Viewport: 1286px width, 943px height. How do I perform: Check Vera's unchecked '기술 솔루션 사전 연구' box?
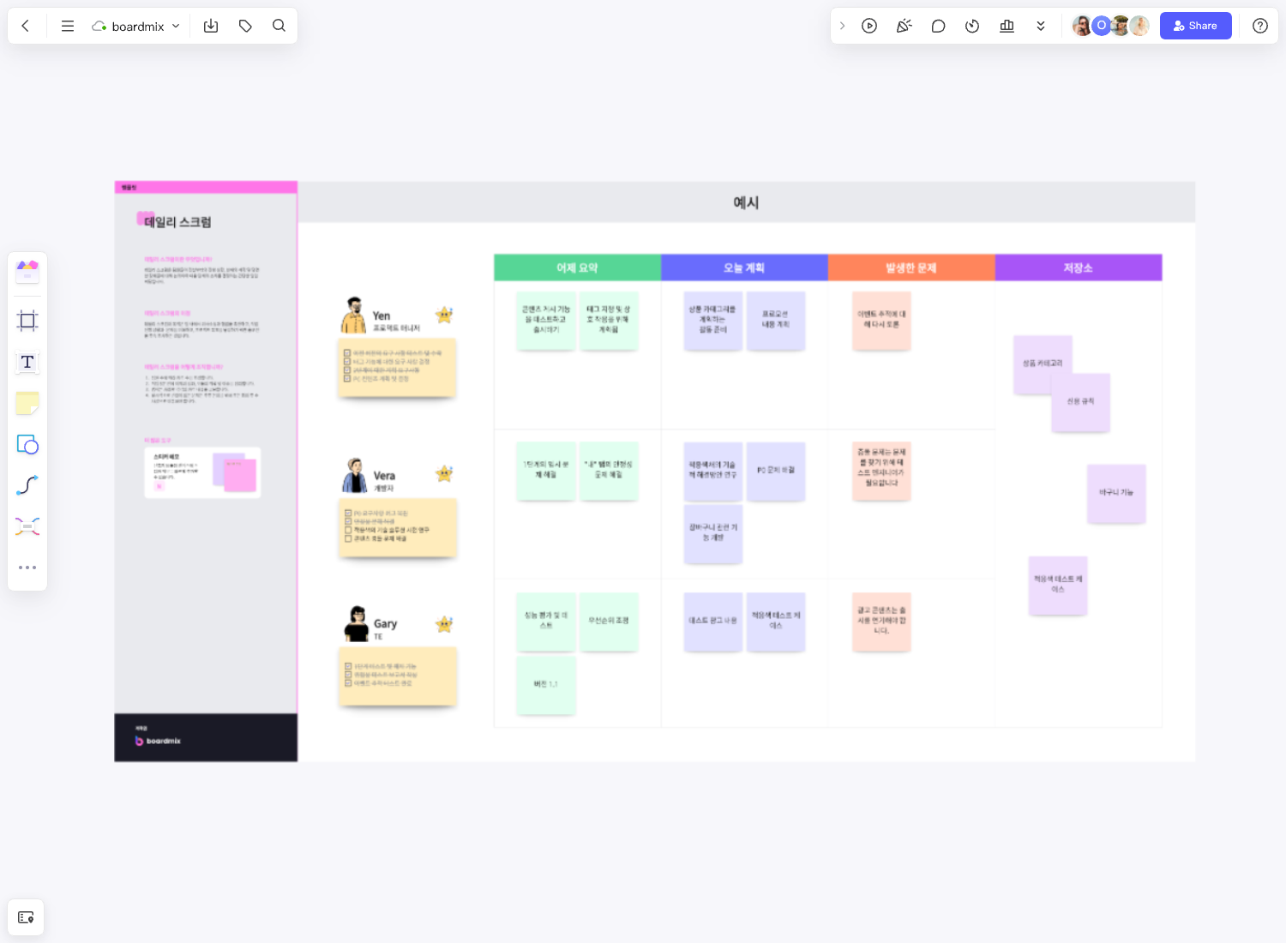348,530
